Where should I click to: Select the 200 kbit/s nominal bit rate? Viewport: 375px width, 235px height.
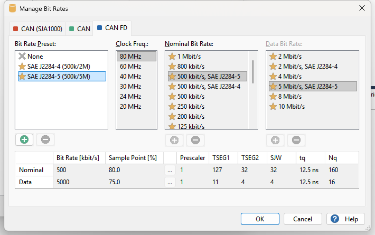pyautogui.click(x=207, y=117)
